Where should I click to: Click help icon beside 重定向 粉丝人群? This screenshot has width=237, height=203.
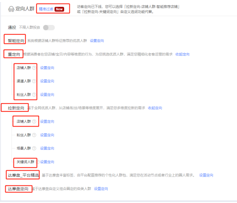[34, 95]
